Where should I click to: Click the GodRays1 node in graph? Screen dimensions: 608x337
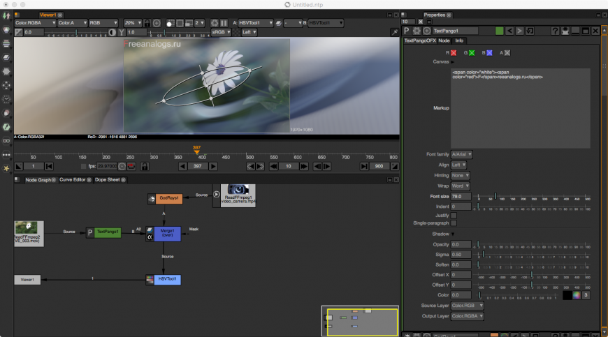(168, 199)
